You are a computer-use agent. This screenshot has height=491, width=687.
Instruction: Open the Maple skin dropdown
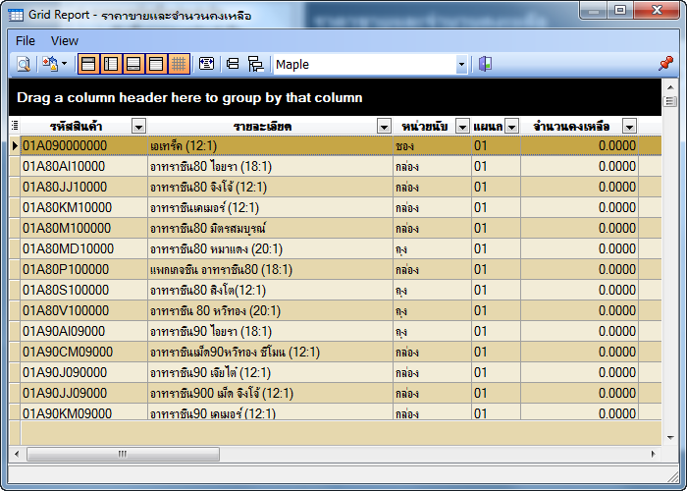(x=461, y=64)
